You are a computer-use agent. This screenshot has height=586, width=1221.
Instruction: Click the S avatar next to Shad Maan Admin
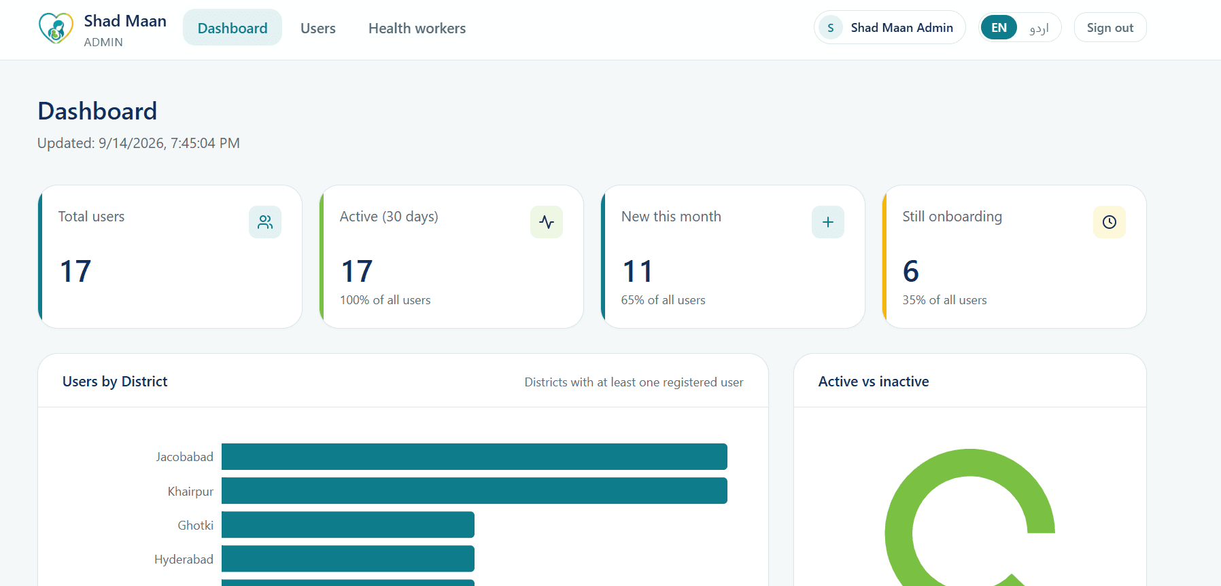click(831, 28)
